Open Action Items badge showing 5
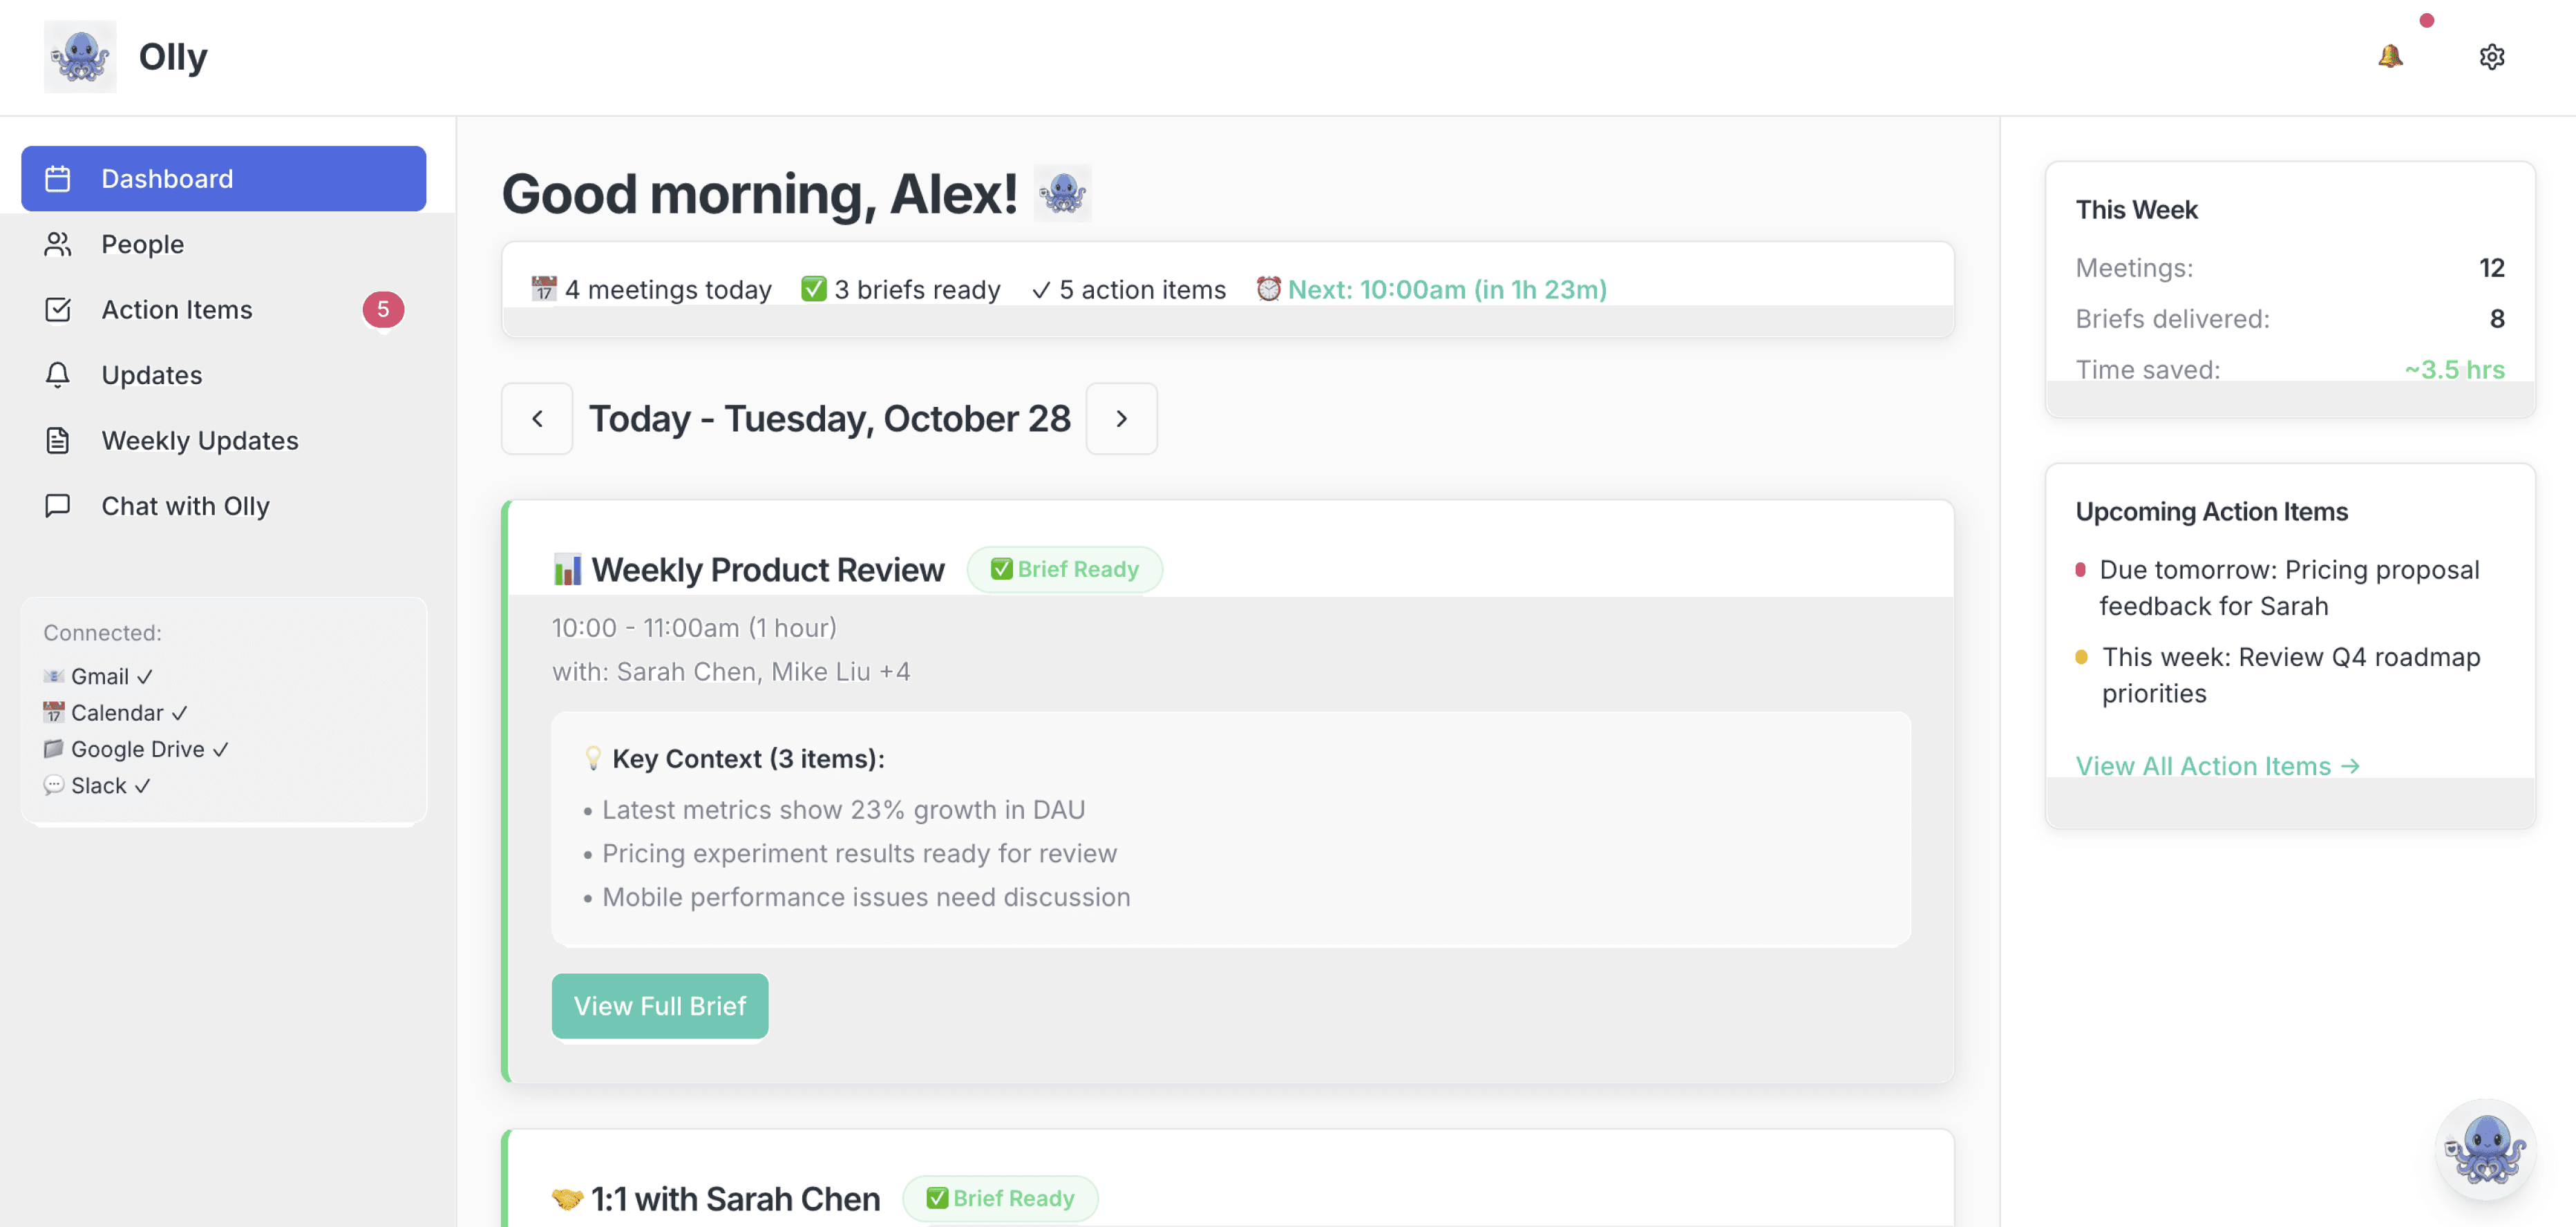 tap(383, 310)
